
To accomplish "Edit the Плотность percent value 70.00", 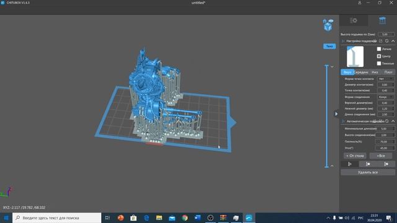I will point(385,142).
